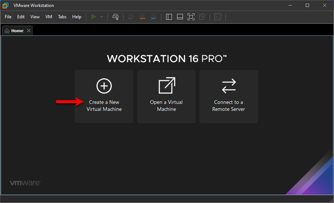Click the green Power On play icon
Viewport: 334px width, 203px height.
(94, 17)
